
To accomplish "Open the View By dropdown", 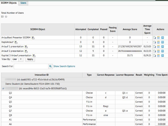I will 17,59.
